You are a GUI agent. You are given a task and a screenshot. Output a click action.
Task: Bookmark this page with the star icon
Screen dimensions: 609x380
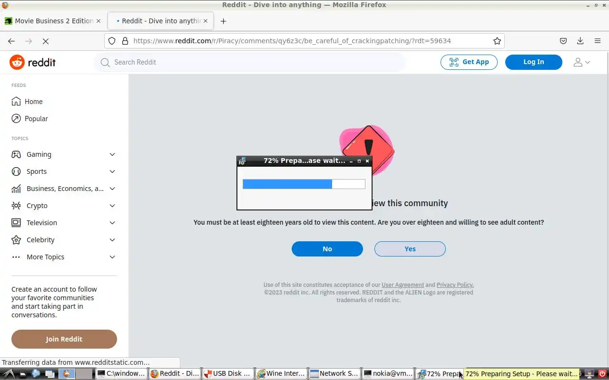(497, 41)
